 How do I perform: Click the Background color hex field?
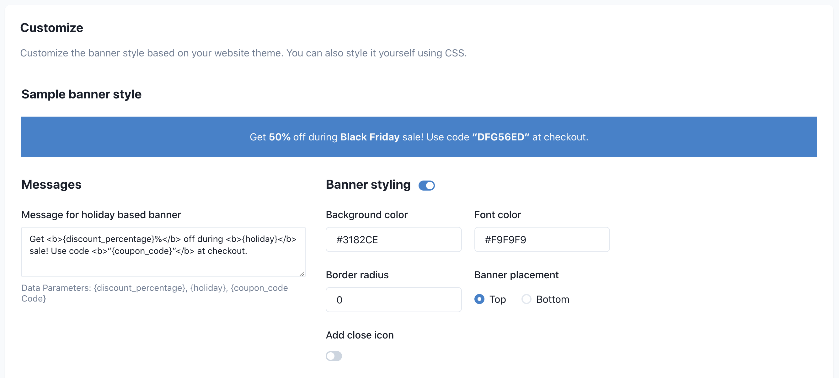(x=393, y=240)
